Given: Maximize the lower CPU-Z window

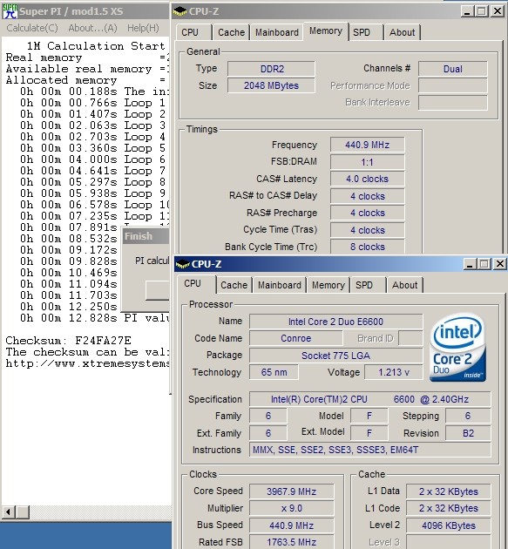Looking at the screenshot, I should (x=484, y=264).
